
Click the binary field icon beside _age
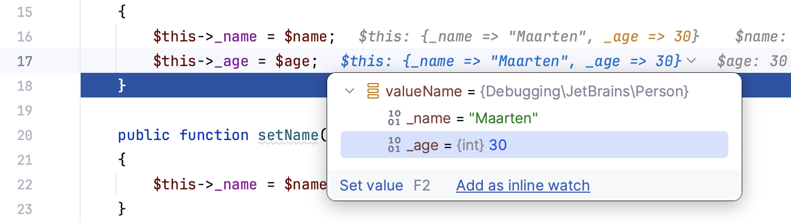[x=394, y=145]
